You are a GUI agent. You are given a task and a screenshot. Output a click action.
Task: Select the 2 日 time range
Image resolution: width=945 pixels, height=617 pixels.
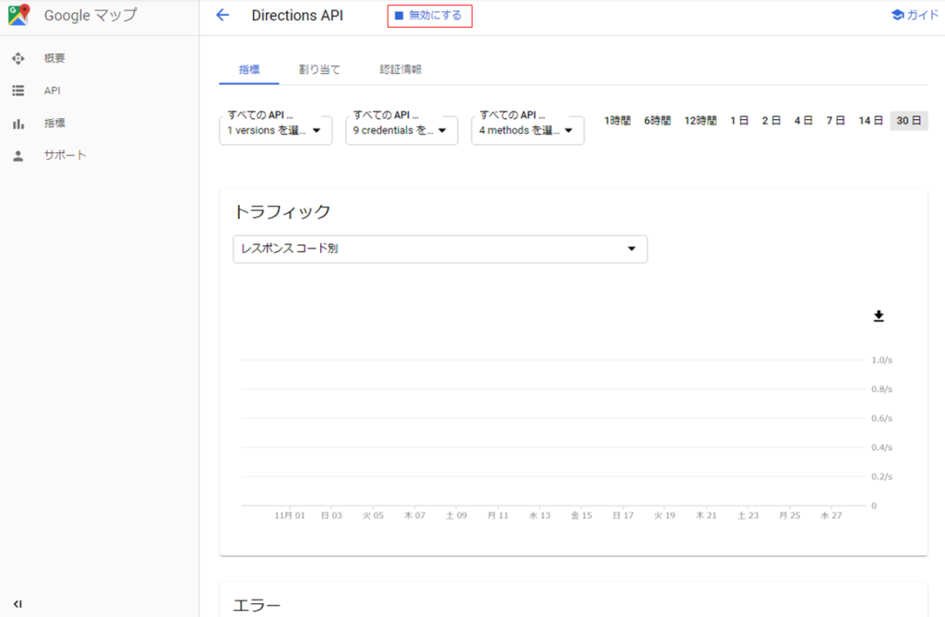(772, 121)
